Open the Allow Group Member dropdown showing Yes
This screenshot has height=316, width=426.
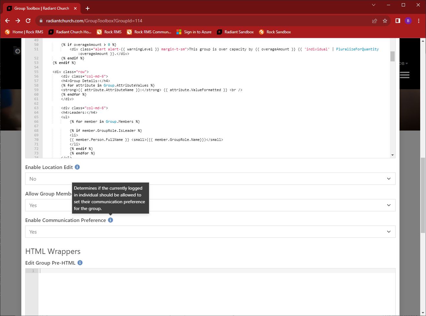click(210, 205)
